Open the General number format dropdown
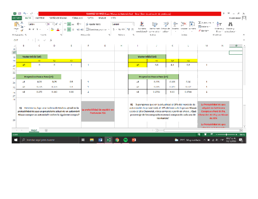The image size is (258, 199). [x=133, y=24]
